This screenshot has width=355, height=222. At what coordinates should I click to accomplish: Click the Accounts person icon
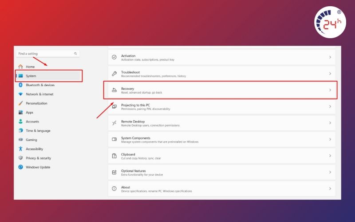coord(20,121)
